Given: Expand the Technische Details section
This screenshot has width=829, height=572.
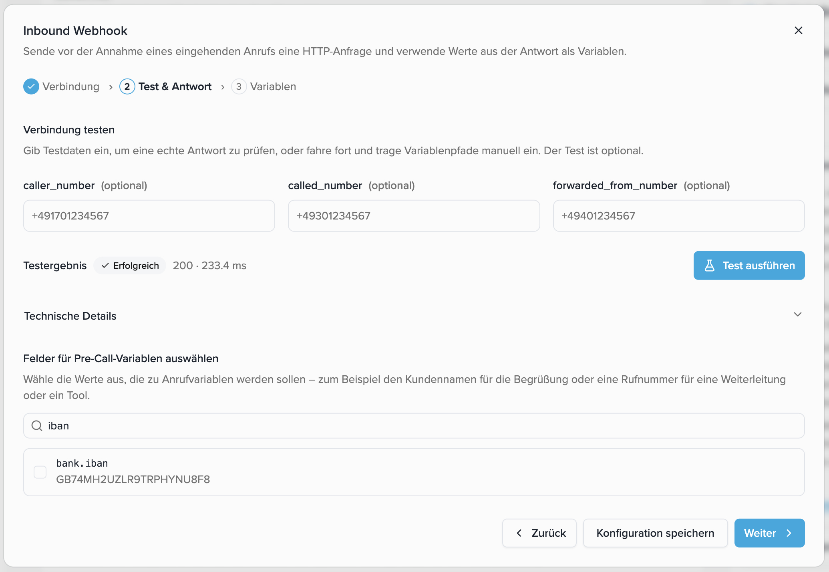Looking at the screenshot, I should pyautogui.click(x=414, y=316).
